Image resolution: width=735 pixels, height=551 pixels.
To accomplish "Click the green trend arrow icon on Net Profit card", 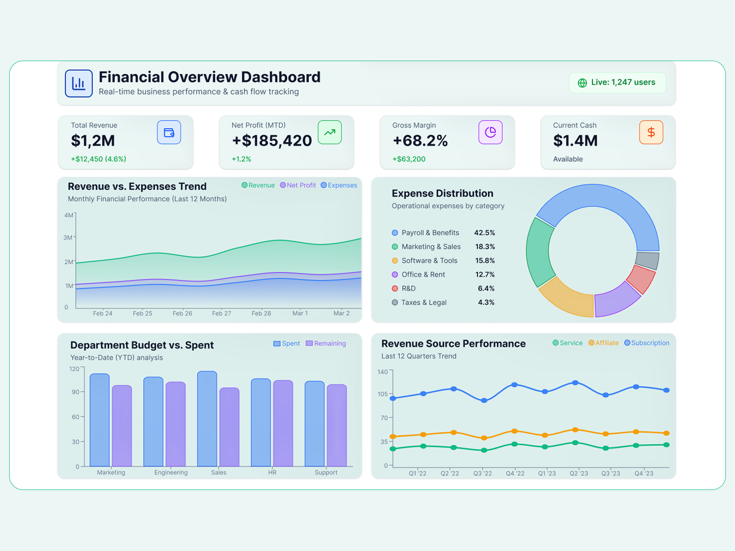I will (x=329, y=132).
